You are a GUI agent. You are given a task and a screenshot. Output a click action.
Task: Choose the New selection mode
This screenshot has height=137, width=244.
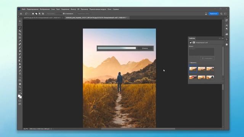point(33,14)
